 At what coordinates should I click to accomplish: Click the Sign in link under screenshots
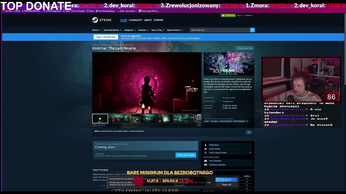pos(97,131)
